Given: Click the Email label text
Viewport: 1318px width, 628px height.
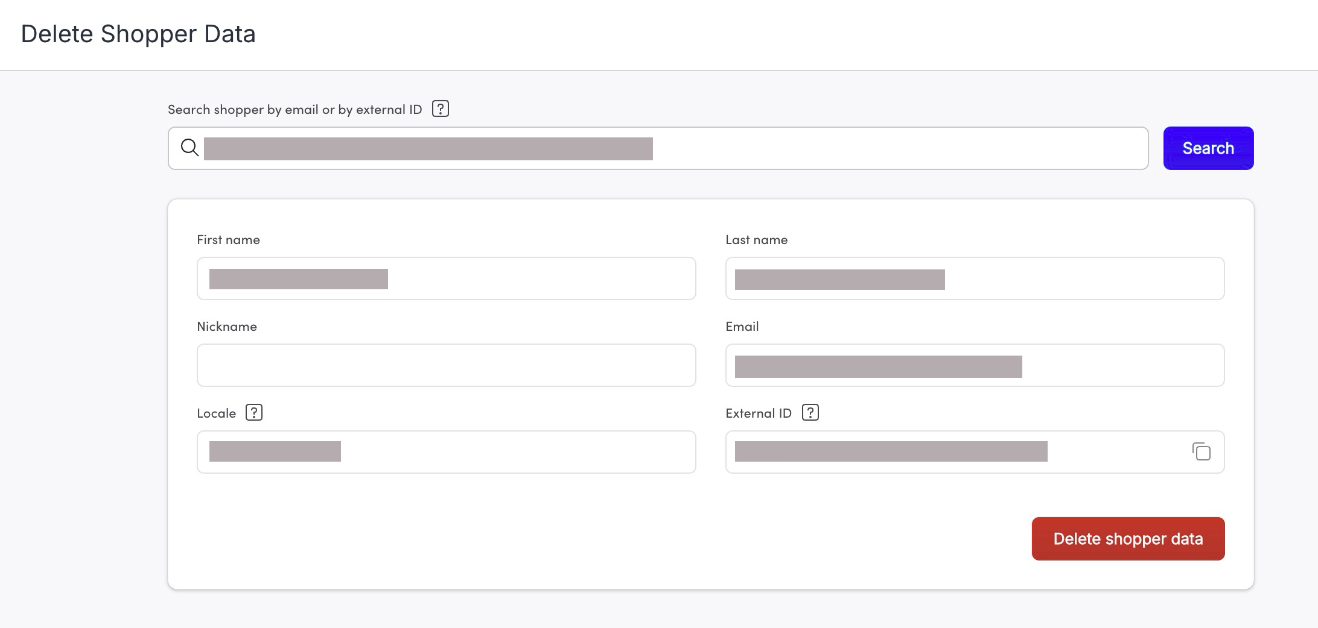Looking at the screenshot, I should coord(742,327).
